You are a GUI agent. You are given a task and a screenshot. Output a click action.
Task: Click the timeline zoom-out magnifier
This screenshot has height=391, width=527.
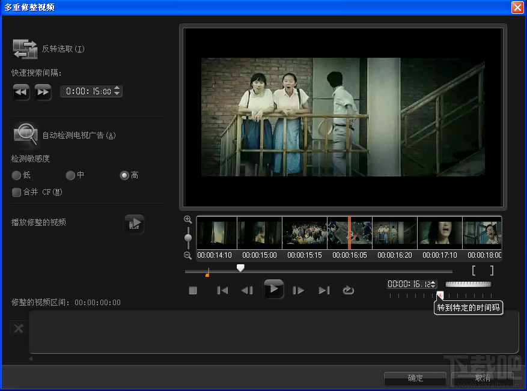pos(188,256)
